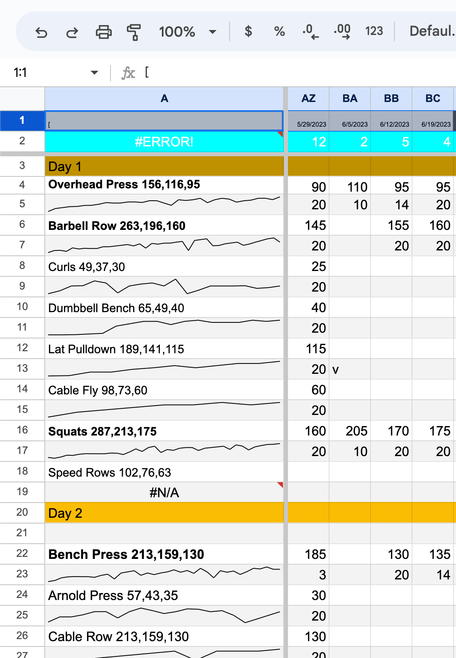Click the Dumbbell Bench 65,49,40 cell
This screenshot has height=658, width=456.
click(x=164, y=308)
